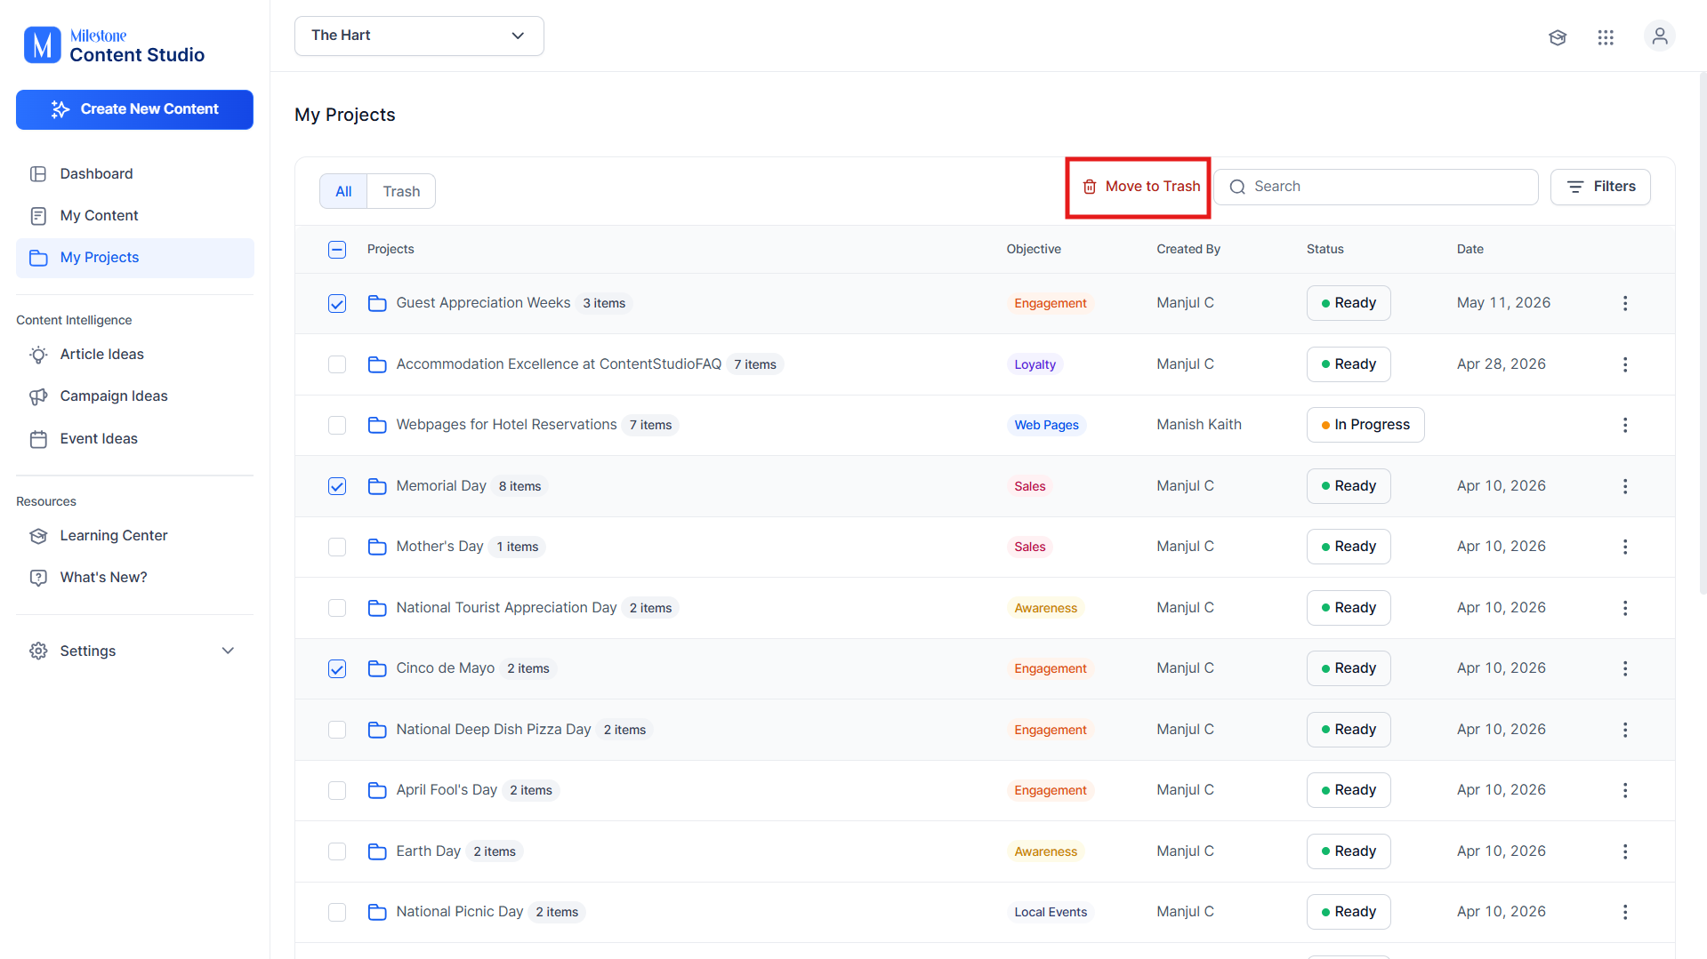Viewport: 1707px width, 959px height.
Task: Click the page vertical scrollbar
Action: pyautogui.click(x=1703, y=333)
